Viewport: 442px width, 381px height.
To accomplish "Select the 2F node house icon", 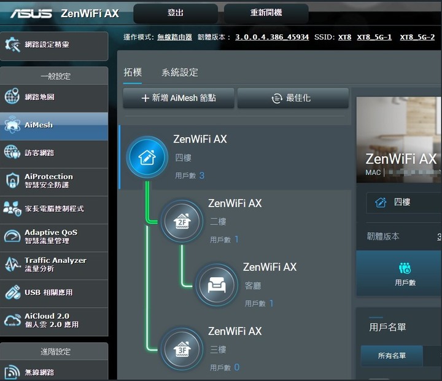I will (x=182, y=221).
